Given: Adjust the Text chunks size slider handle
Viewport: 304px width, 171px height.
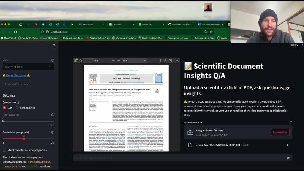Looking at the screenshot, I should point(3,121).
